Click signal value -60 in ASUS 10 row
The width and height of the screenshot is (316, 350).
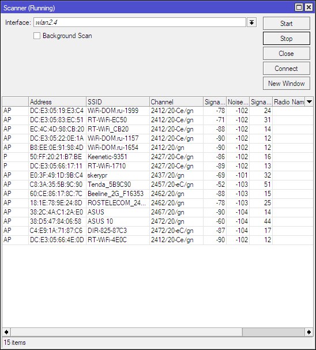(220, 221)
